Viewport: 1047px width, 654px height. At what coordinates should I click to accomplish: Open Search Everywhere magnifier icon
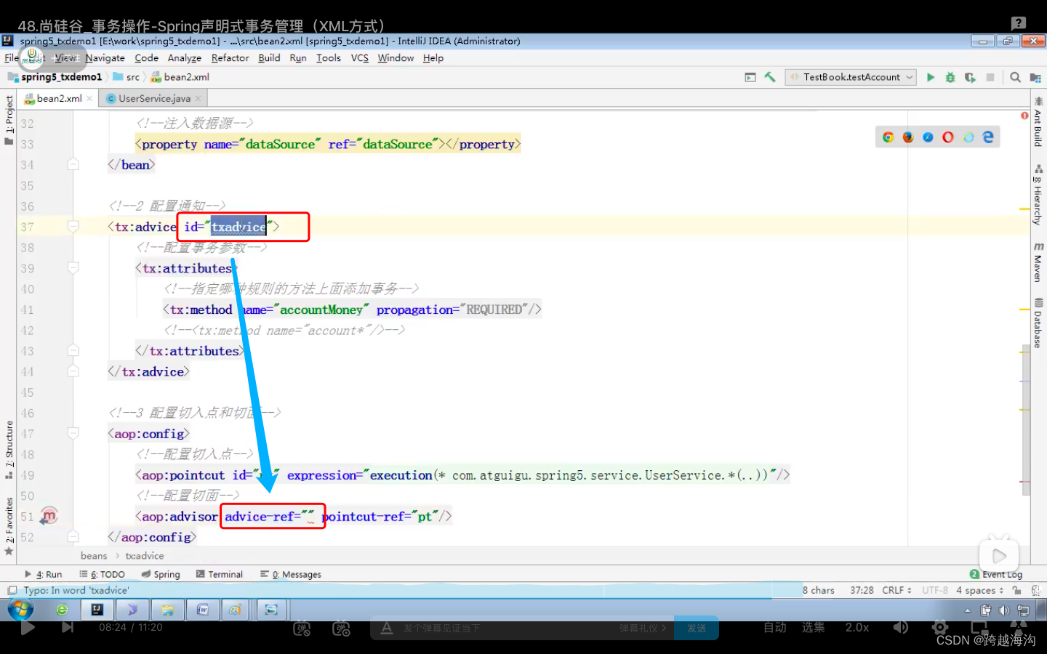click(1016, 77)
